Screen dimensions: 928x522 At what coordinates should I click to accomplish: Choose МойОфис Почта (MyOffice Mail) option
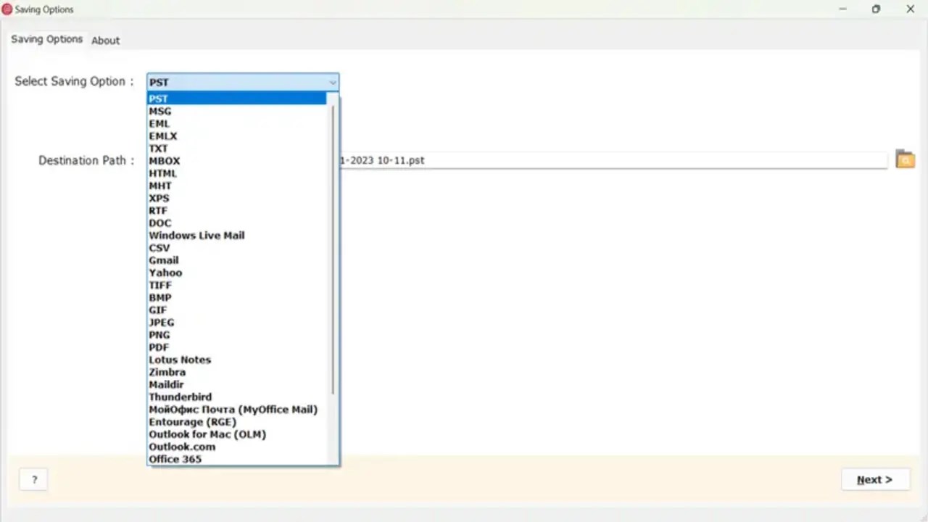pyautogui.click(x=237, y=409)
